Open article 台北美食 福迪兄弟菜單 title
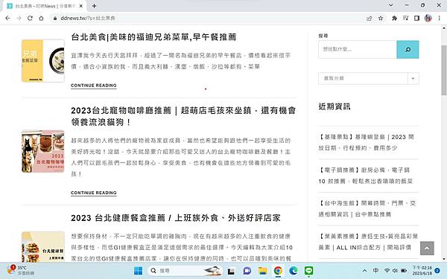Viewport: 447px width, 279px height. [153, 37]
